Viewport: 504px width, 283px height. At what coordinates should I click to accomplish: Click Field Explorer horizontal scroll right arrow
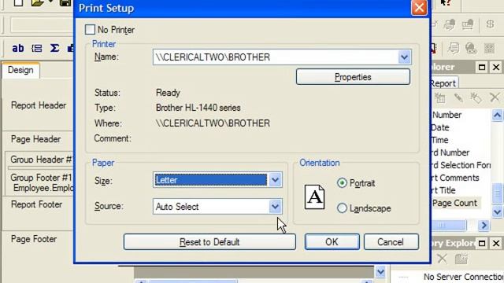click(x=484, y=226)
